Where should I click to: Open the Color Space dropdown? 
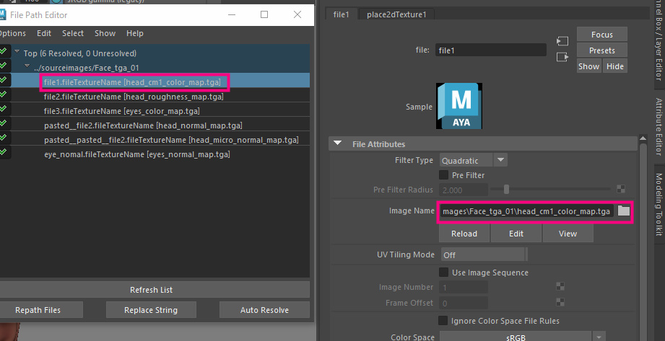tap(523, 337)
